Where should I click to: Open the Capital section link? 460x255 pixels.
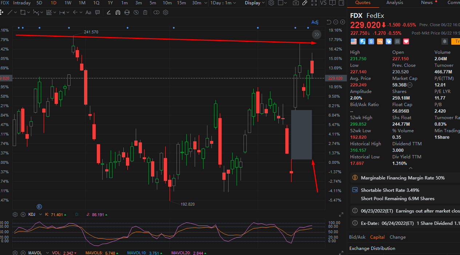pyautogui.click(x=377, y=237)
